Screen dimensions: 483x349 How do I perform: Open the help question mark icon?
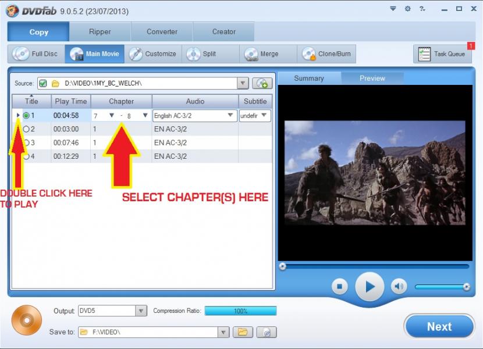pos(422,9)
